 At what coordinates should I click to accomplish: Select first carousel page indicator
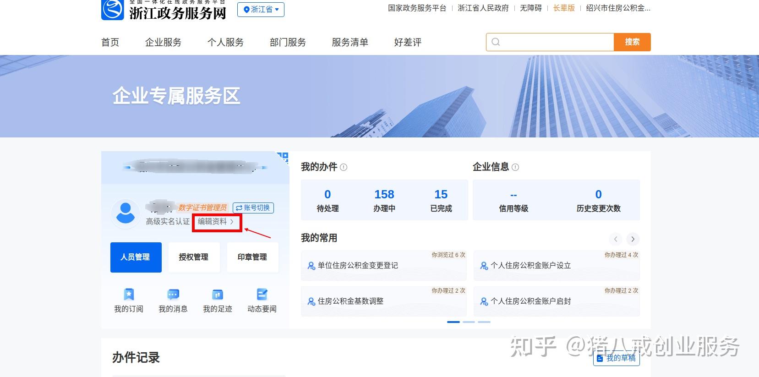tap(453, 322)
